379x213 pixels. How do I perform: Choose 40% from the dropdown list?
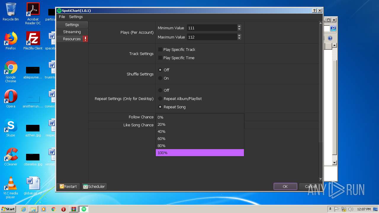200,131
